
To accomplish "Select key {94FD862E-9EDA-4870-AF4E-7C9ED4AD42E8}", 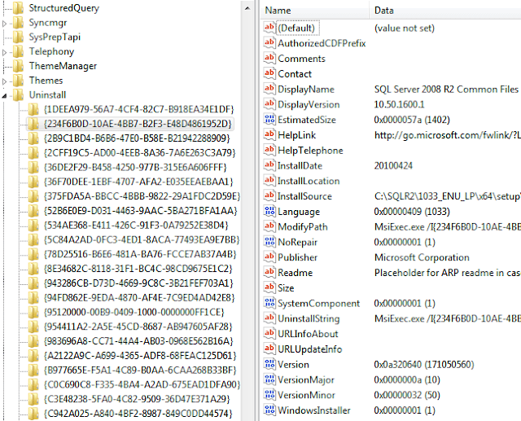I will pos(139,298).
